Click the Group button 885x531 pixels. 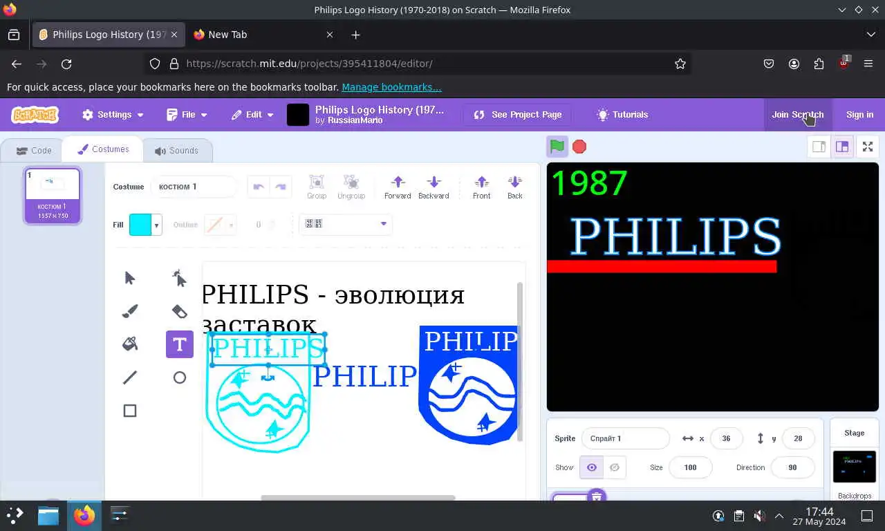pyautogui.click(x=317, y=187)
